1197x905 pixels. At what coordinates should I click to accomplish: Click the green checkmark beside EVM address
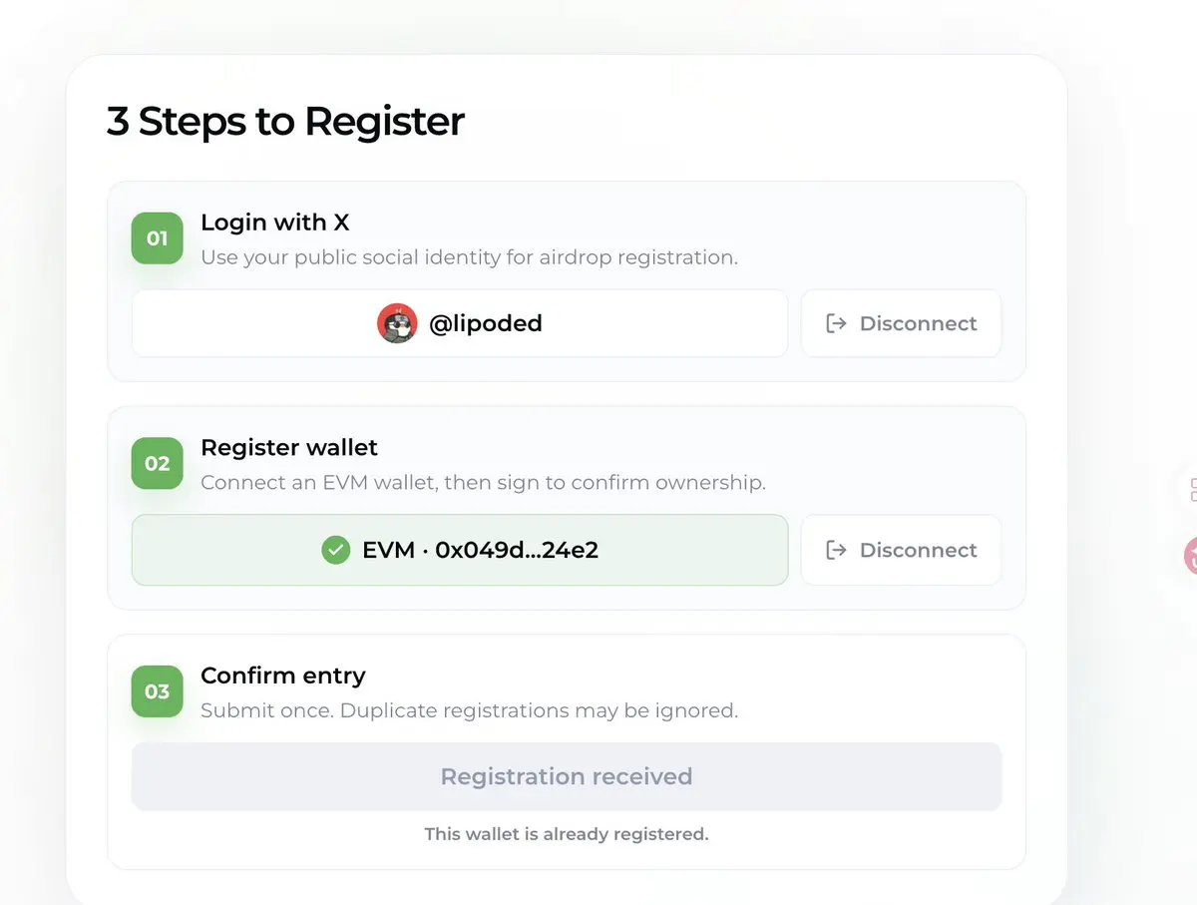(336, 550)
